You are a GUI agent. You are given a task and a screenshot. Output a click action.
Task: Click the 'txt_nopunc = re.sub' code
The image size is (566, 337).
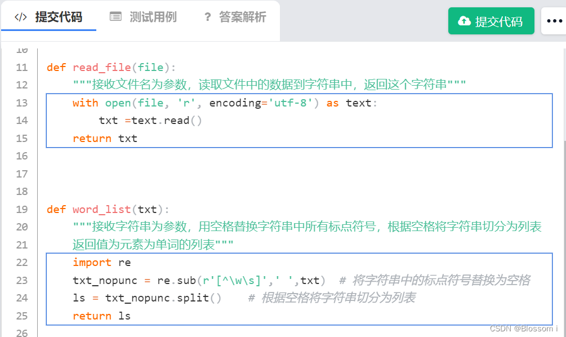199,281
